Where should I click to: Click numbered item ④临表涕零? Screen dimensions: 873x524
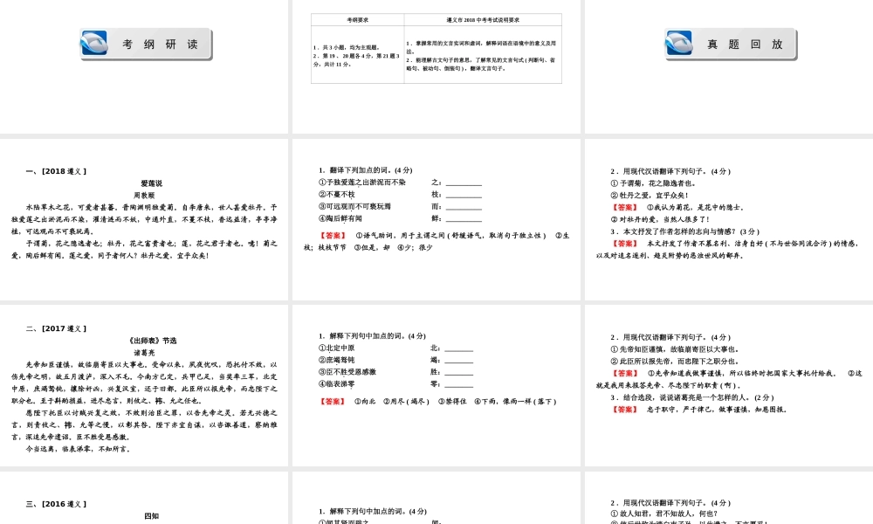coord(336,384)
